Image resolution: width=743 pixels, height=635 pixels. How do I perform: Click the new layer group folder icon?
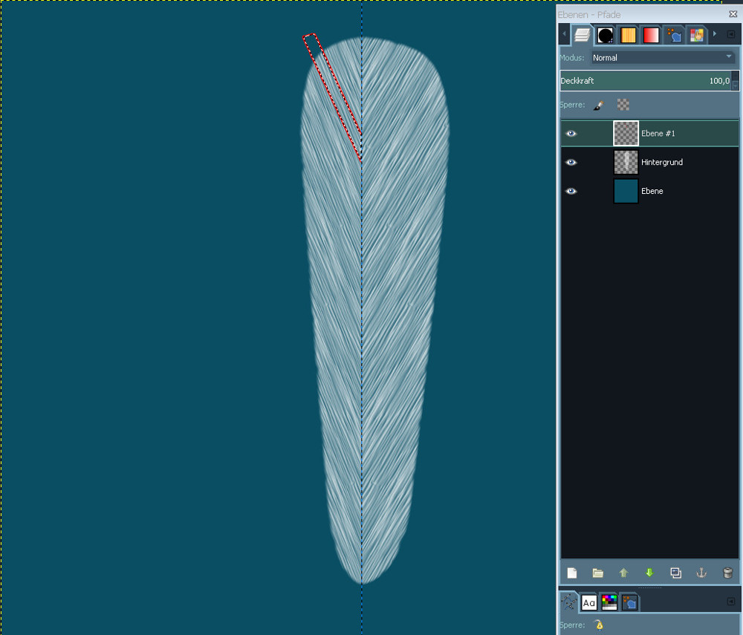(598, 573)
